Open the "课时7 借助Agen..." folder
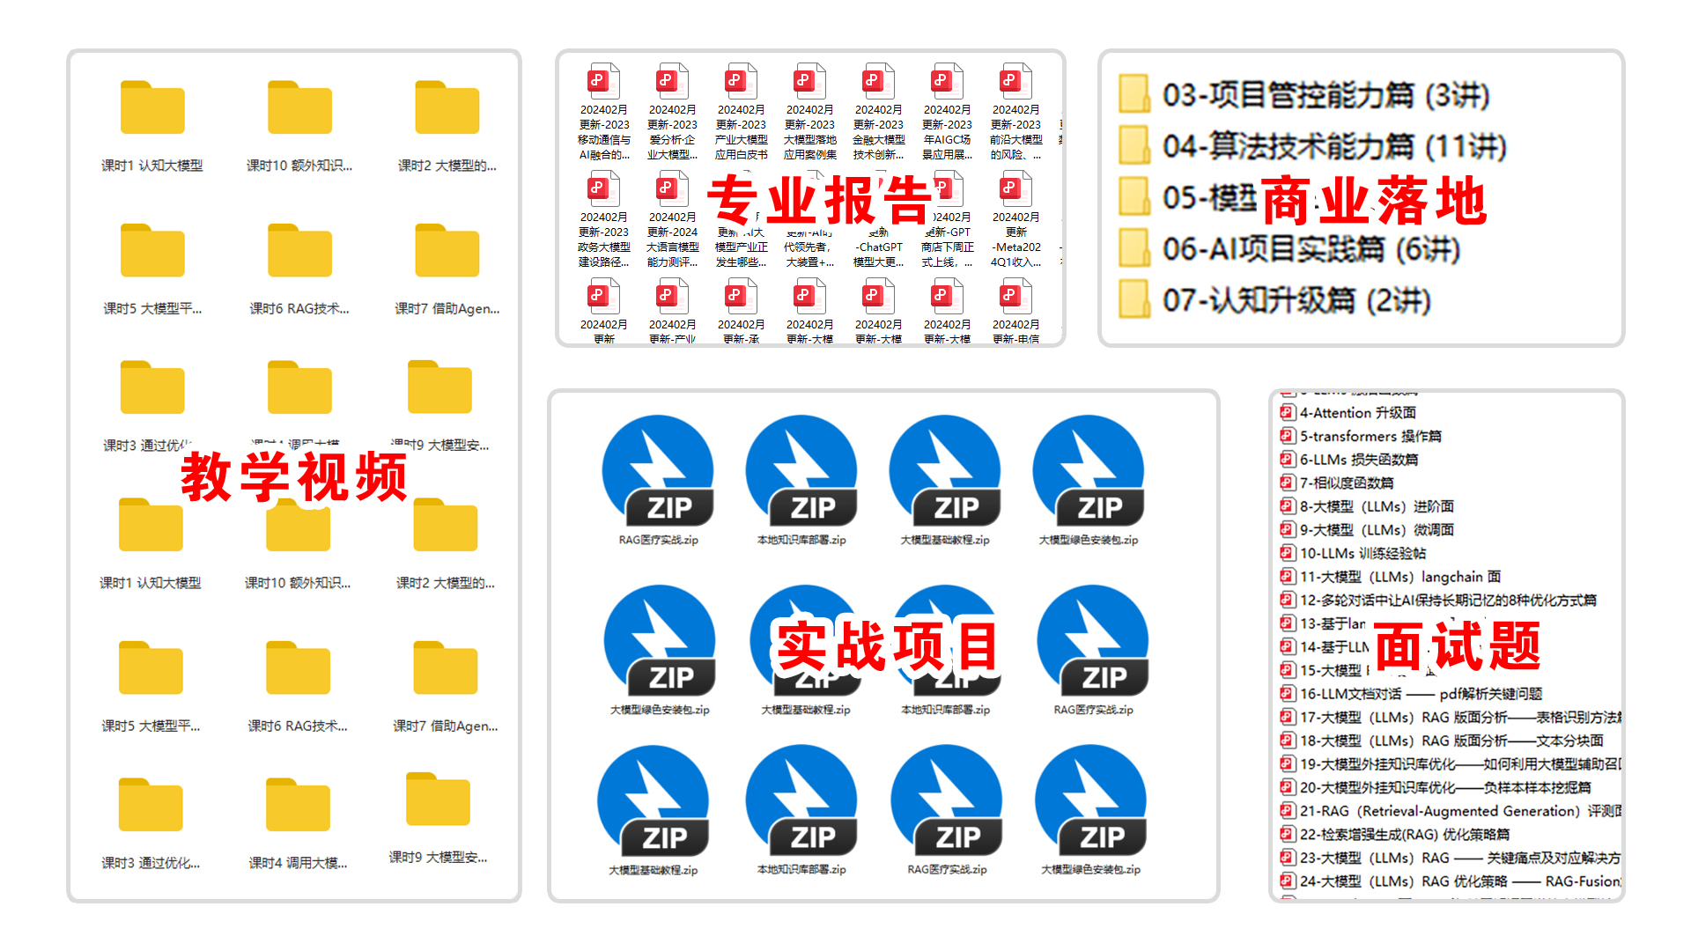The height and width of the screenshot is (951, 1691). pos(446,251)
